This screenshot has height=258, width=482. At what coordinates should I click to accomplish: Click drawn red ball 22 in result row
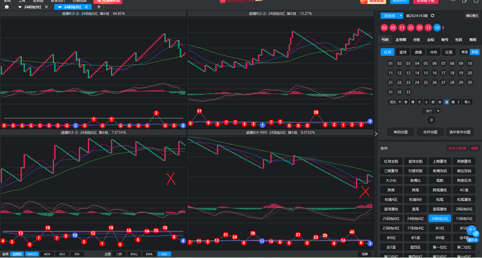coord(411,28)
